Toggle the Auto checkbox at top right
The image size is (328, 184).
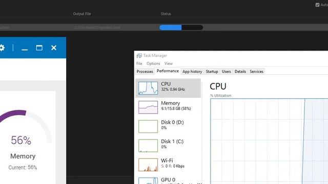click(x=317, y=5)
